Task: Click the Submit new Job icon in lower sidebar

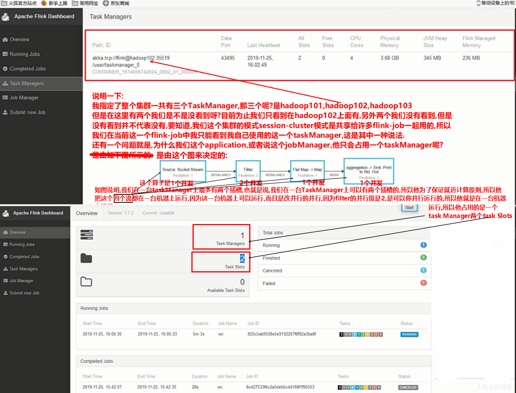Action: [6, 293]
